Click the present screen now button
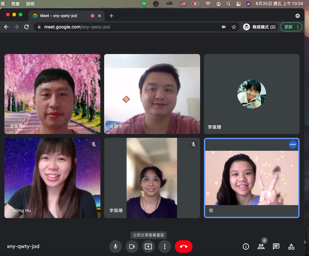309x256 pixels. 148,247
